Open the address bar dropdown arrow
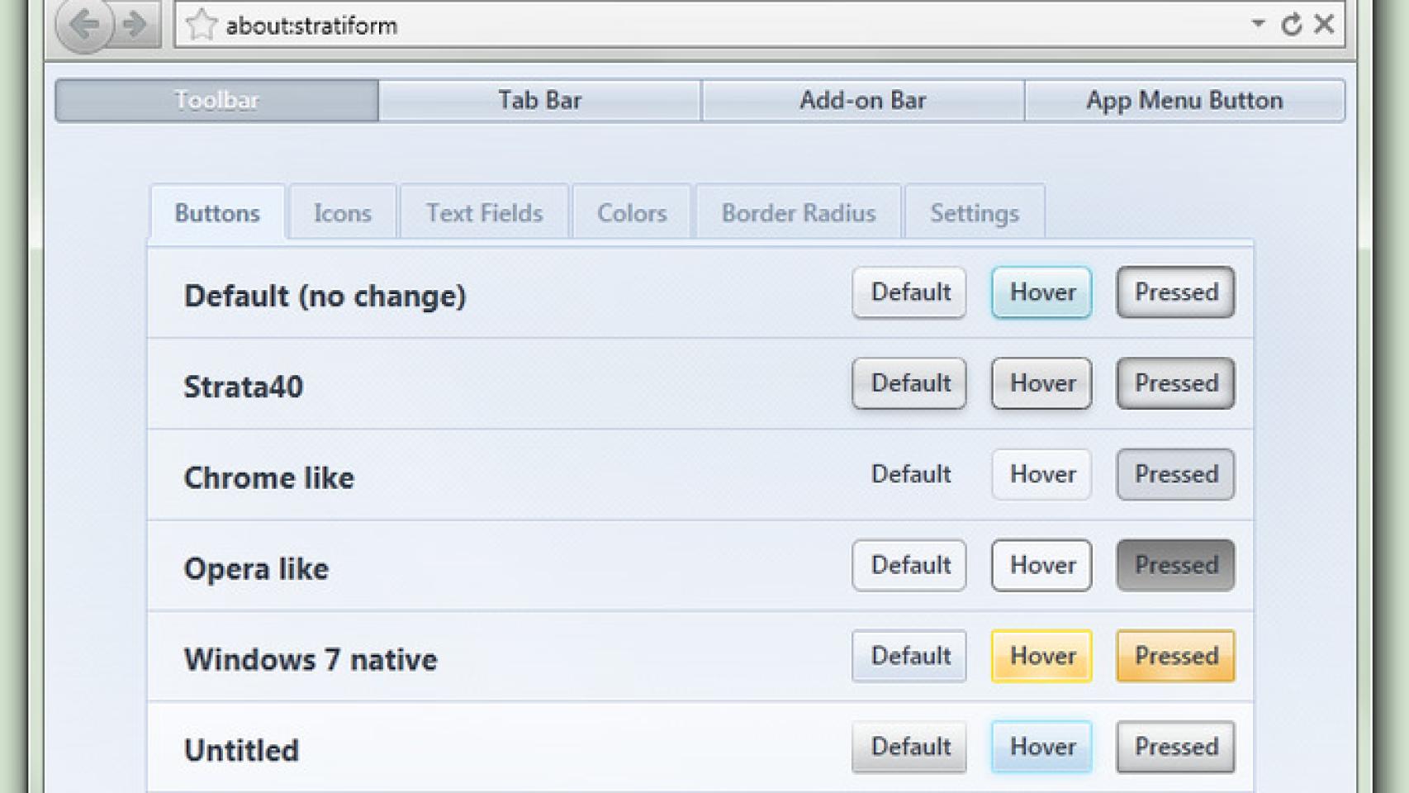Viewport: 1409px width, 793px height. [x=1258, y=25]
